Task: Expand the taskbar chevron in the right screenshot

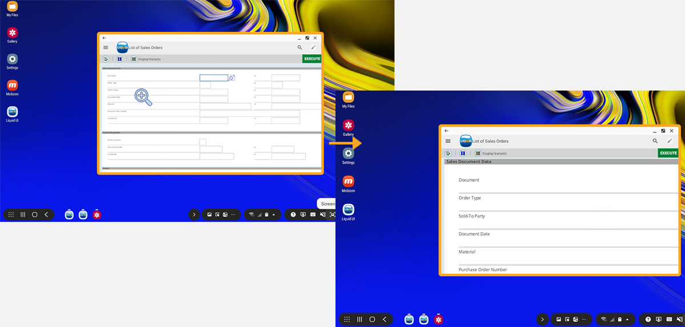Action: [542, 320]
